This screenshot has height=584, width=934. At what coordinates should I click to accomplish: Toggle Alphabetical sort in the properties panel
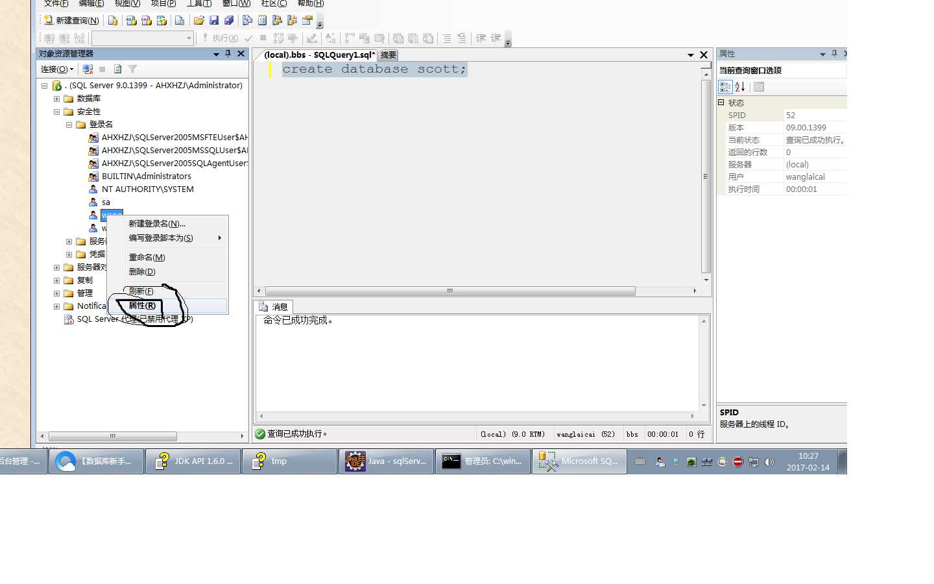740,87
